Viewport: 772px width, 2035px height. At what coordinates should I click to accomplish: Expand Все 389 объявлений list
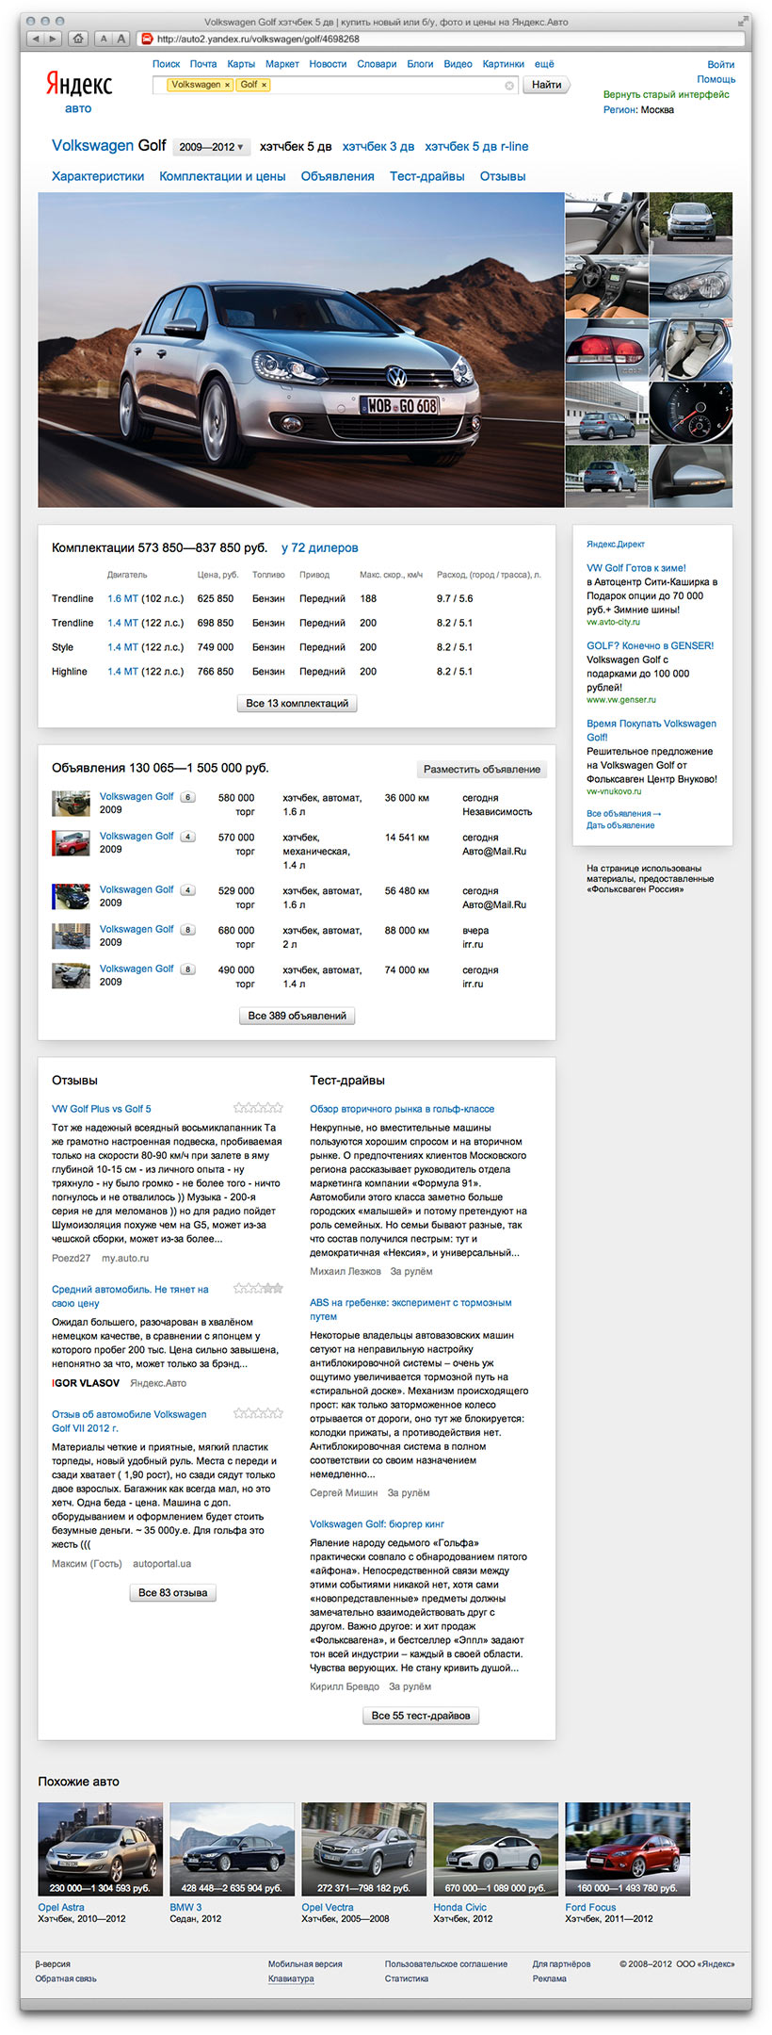pos(297,1017)
